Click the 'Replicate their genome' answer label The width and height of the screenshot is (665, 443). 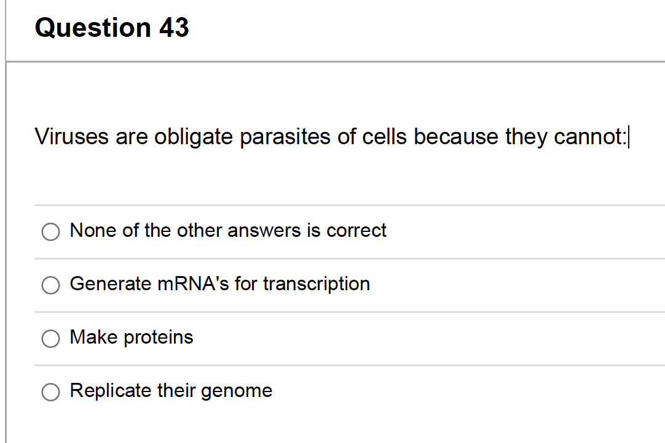[x=171, y=391]
